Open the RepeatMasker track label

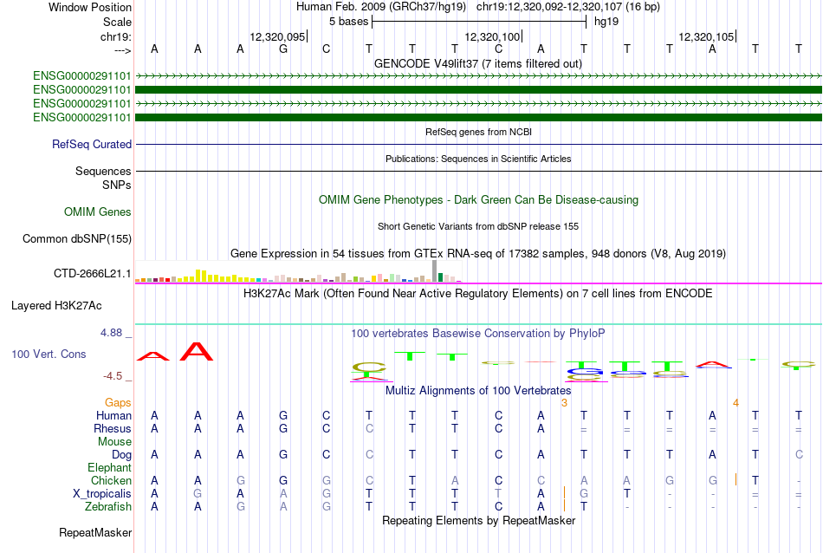[x=95, y=532]
